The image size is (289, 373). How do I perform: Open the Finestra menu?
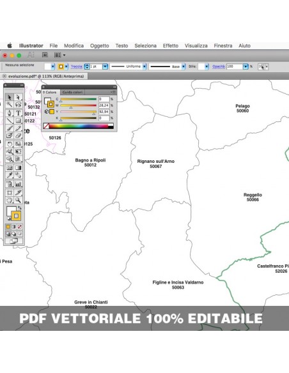pyautogui.click(x=223, y=46)
